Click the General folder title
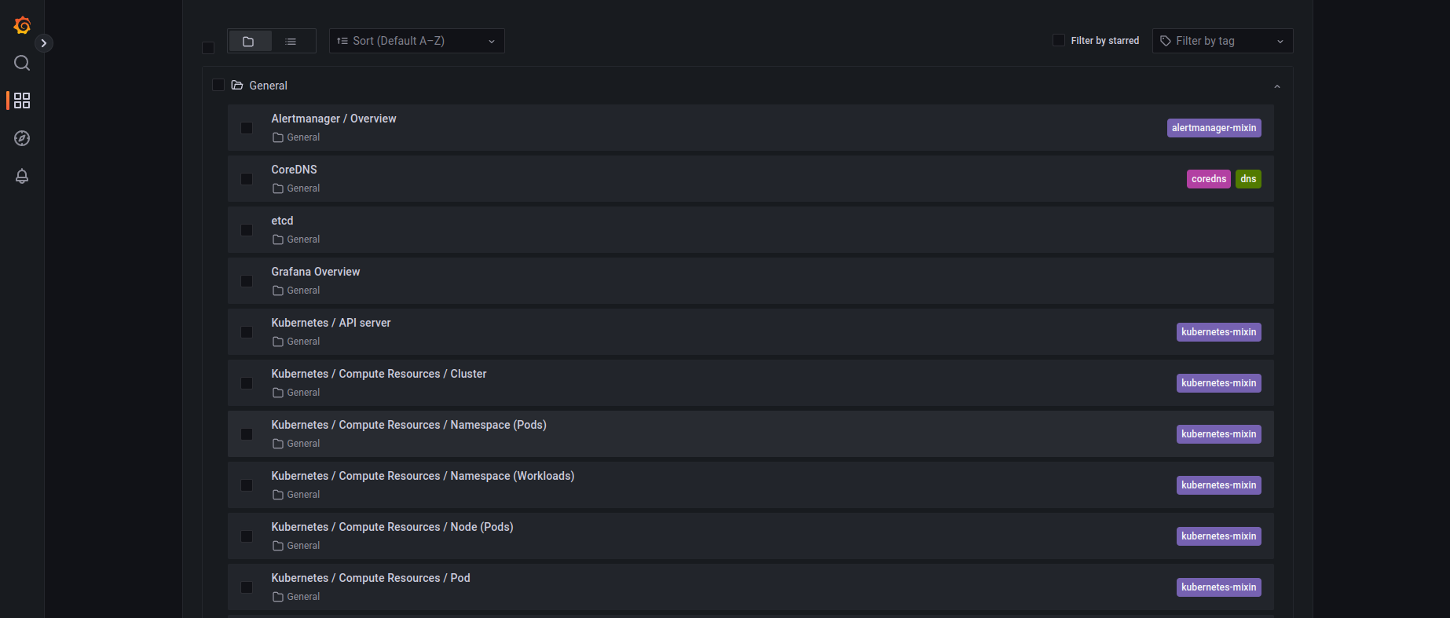 tap(269, 86)
